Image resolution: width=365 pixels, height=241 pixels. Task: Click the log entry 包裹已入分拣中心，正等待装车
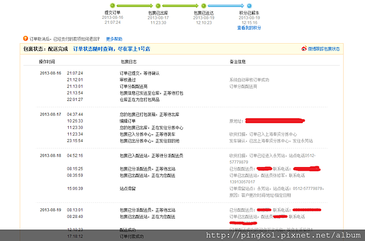point(147,134)
